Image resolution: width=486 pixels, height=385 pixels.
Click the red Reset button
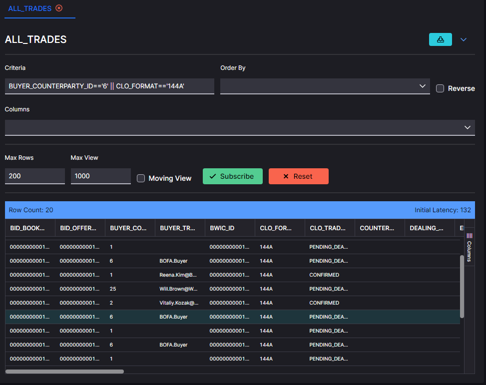(x=299, y=176)
